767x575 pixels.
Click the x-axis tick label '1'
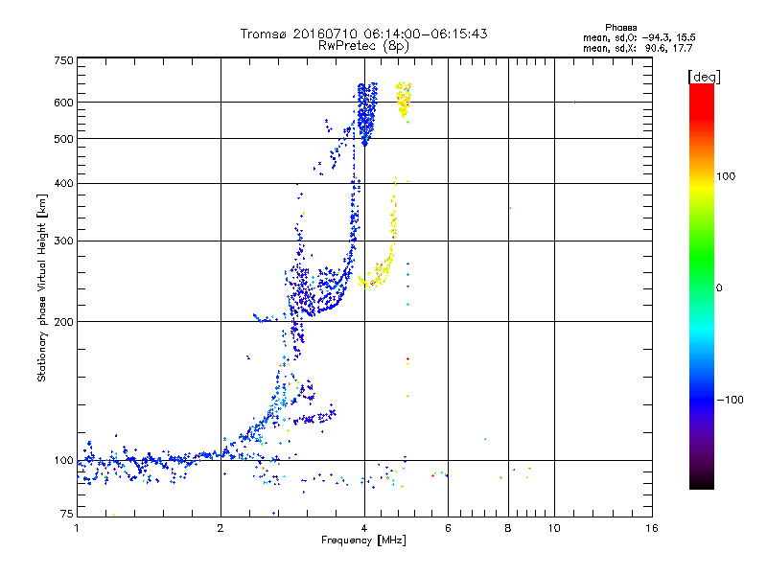[x=77, y=528]
